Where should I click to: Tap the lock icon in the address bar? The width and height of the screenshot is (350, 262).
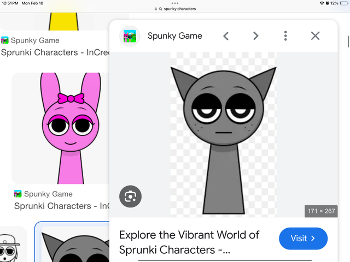pos(155,9)
